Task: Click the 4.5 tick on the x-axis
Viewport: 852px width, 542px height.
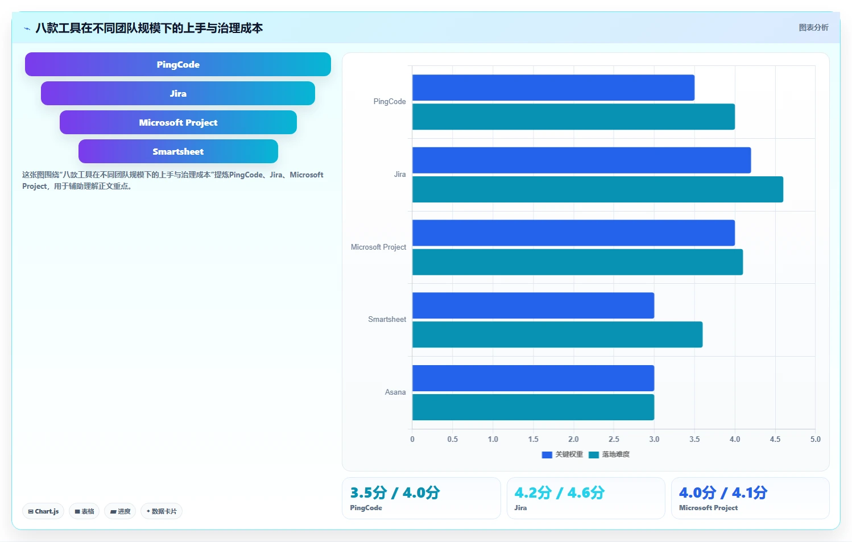Action: pyautogui.click(x=775, y=439)
